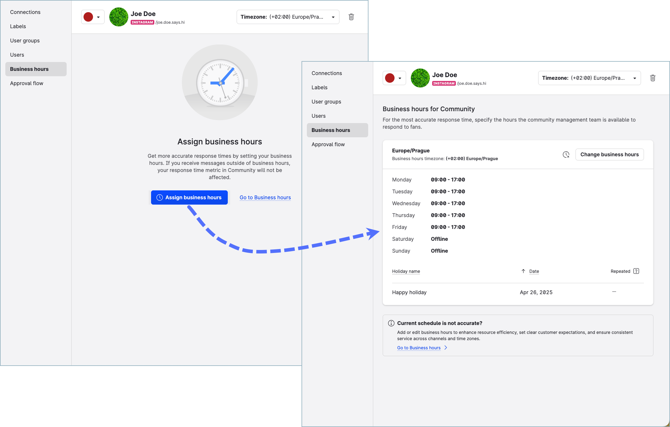Screen dimensions: 670x427
Task: Select Approval flow in the right sidebar
Action: point(328,144)
